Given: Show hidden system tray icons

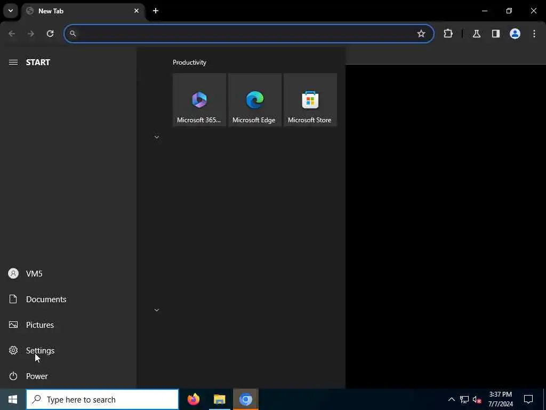Looking at the screenshot, I should [451, 399].
